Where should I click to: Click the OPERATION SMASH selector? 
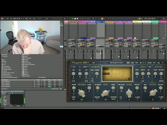click(x=113, y=98)
